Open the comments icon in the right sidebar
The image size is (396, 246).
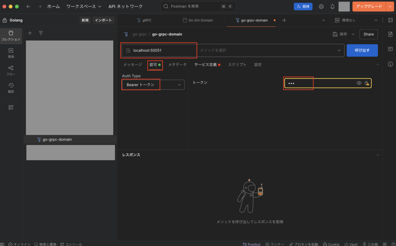390,49
